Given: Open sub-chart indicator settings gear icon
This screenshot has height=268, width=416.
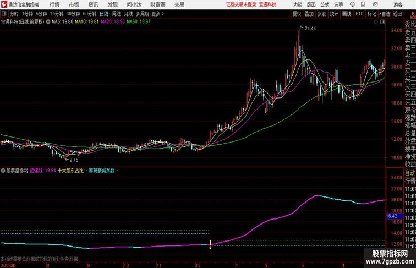Looking at the screenshot, I should (x=3, y=171).
